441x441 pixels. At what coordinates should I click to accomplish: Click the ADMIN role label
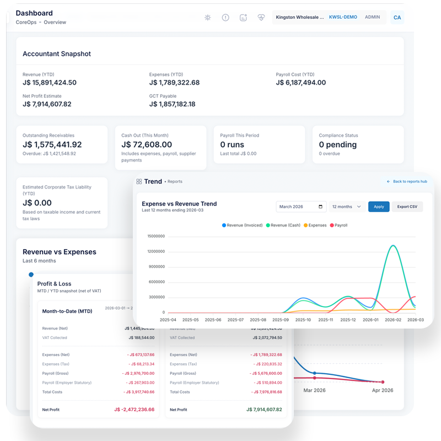(x=373, y=17)
